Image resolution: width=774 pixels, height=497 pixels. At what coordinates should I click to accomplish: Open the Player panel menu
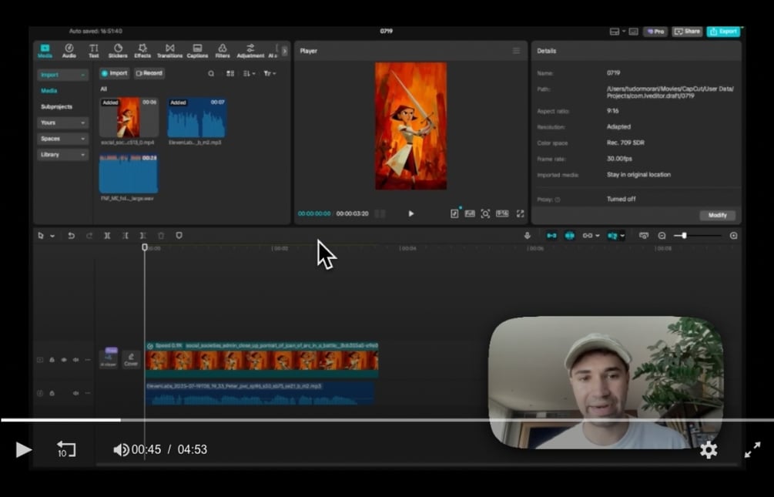516,51
